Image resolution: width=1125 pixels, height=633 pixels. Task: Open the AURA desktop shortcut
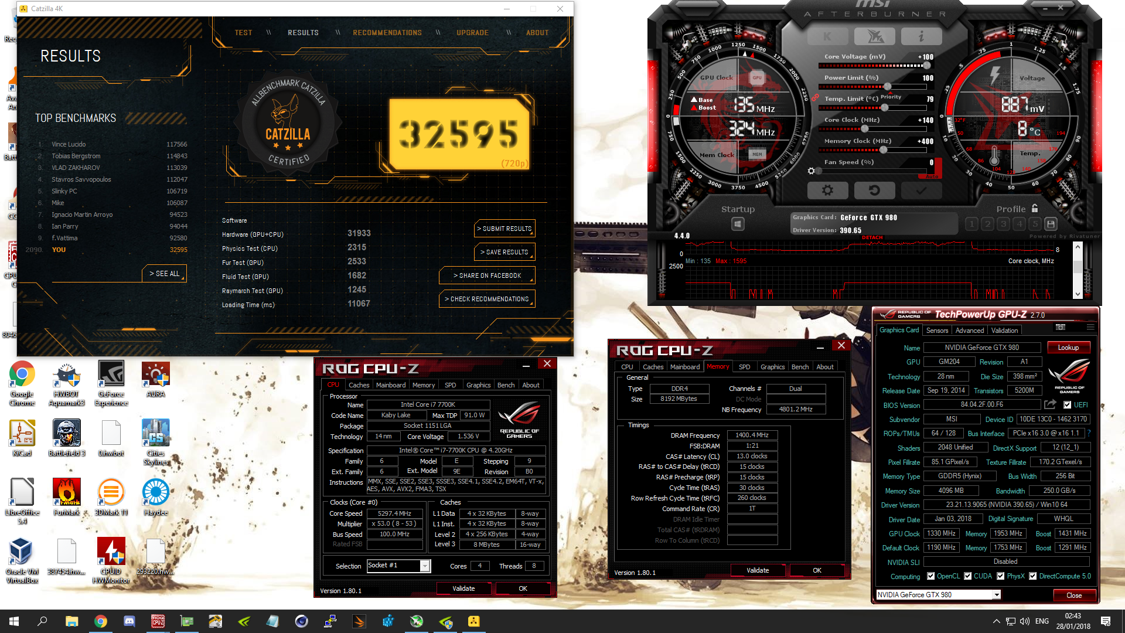(156, 380)
